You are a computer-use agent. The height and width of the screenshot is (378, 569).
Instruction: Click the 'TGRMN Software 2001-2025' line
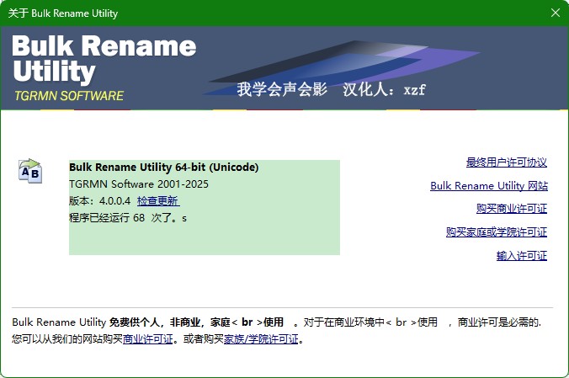[139, 184]
